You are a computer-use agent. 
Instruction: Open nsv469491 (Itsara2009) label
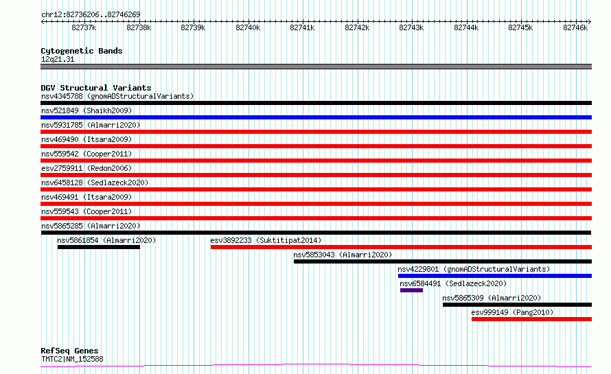(x=87, y=197)
